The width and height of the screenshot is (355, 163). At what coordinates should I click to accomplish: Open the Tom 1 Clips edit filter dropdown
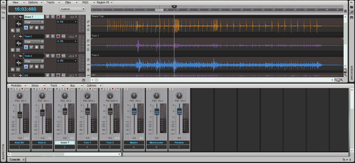[34, 42]
